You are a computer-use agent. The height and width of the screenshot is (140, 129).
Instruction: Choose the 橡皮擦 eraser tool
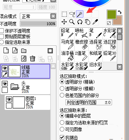coord(81,45)
